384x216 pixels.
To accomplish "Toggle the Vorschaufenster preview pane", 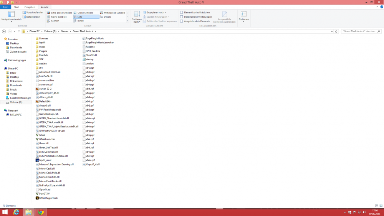I will click(x=33, y=12).
